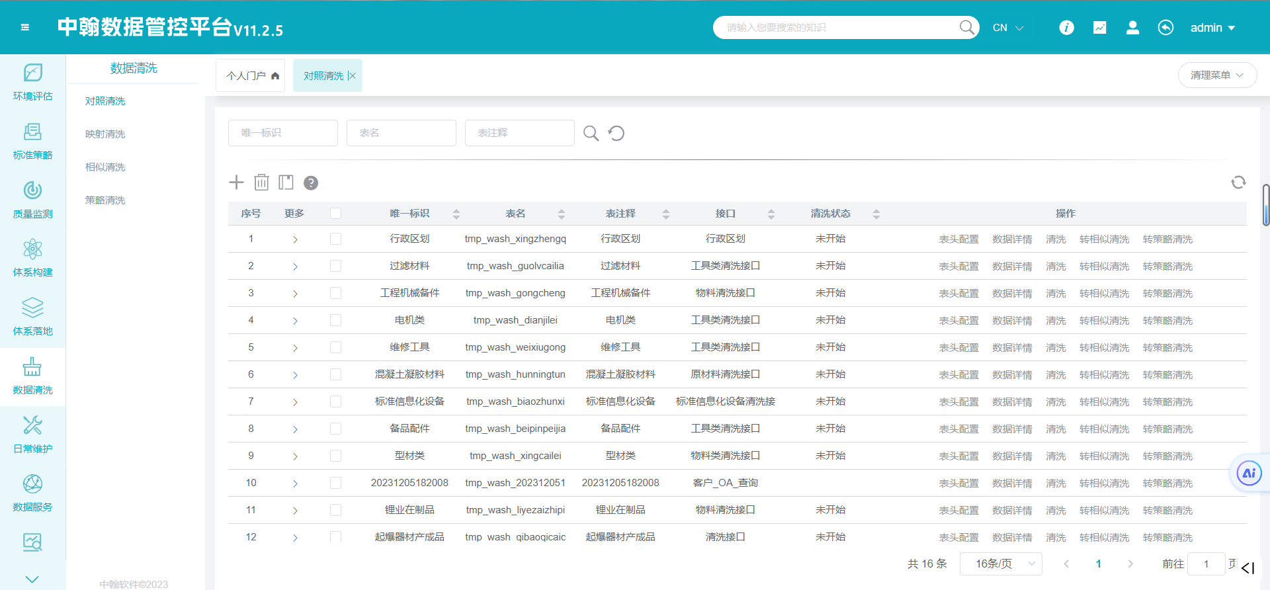Check the 电机类 row checkbox

point(335,320)
